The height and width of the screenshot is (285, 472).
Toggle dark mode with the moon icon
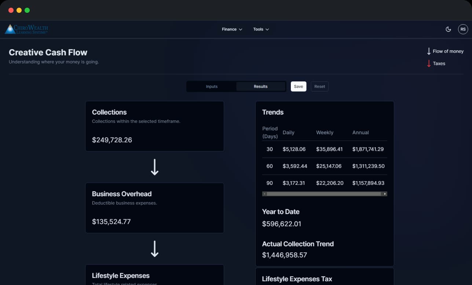pos(448,29)
